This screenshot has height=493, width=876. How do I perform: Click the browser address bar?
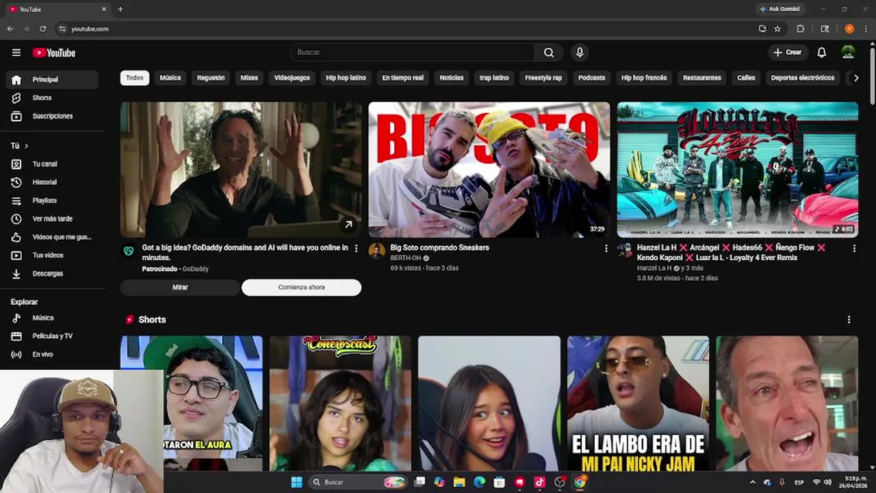pos(404,29)
